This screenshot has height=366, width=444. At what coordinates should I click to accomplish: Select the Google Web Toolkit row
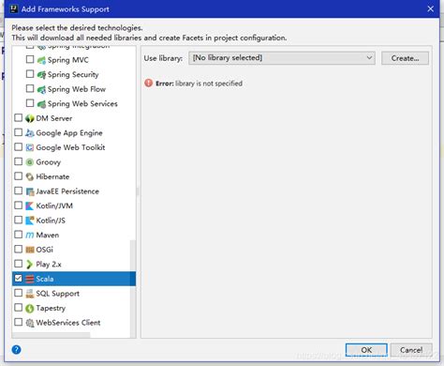pos(74,147)
